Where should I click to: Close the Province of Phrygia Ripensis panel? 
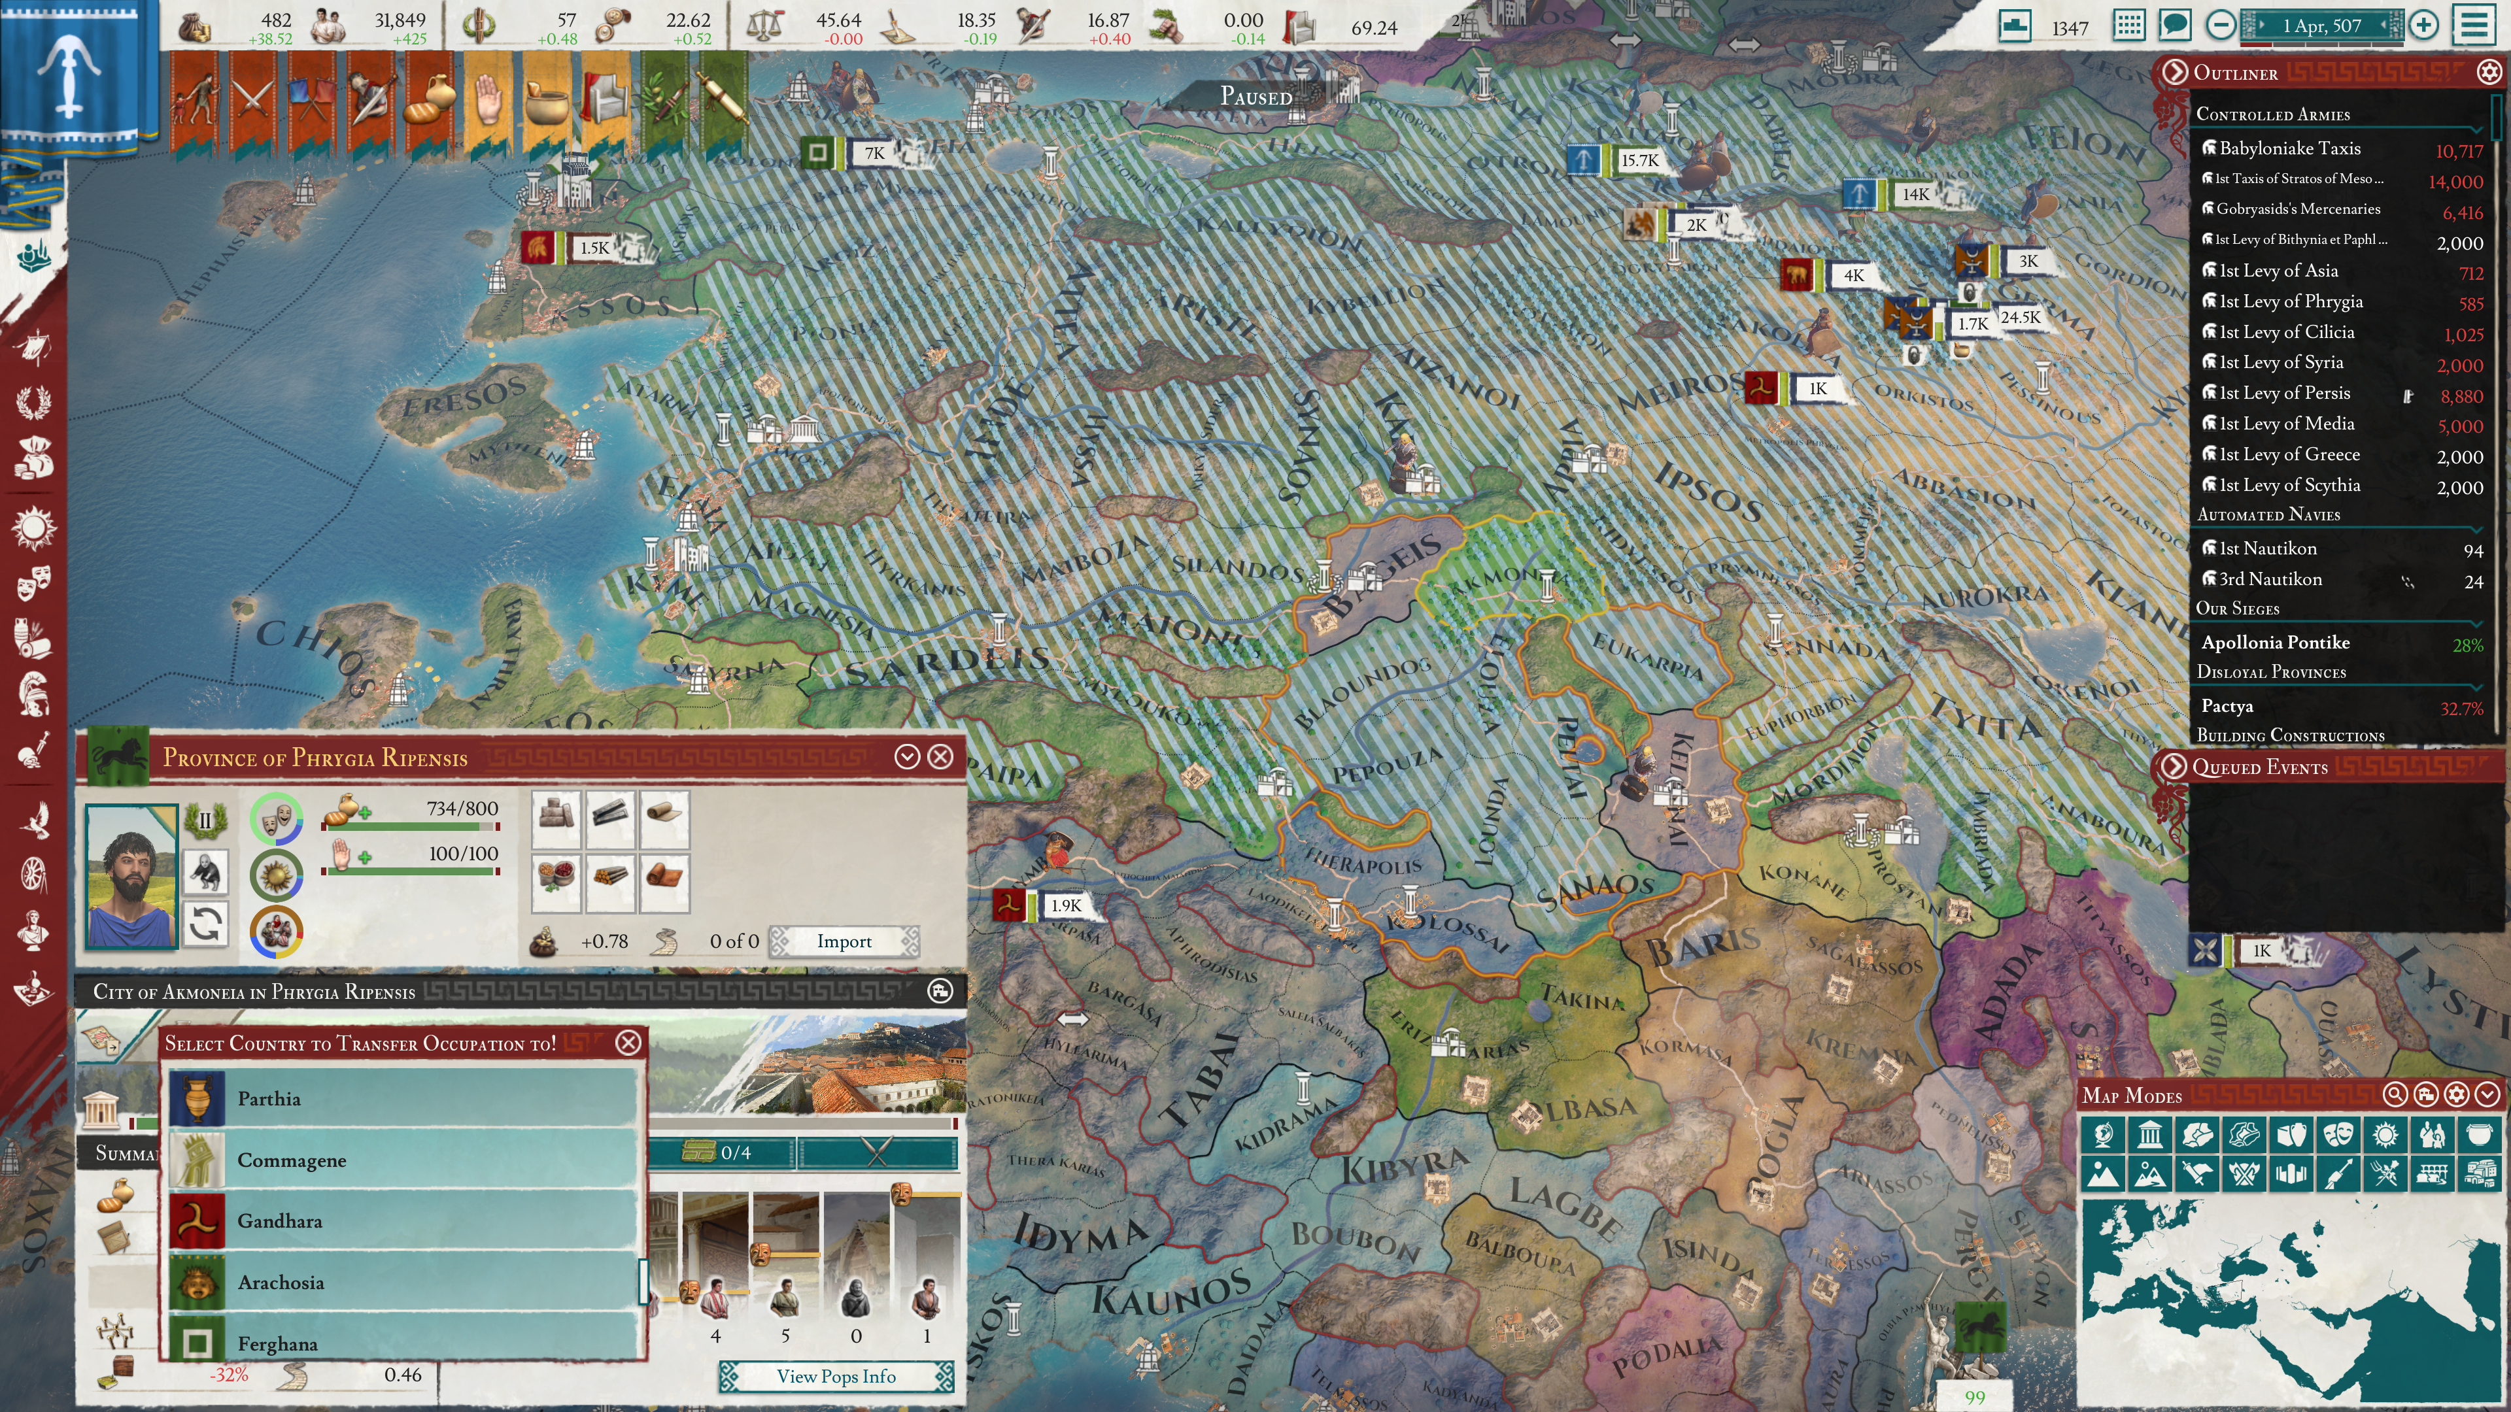coord(940,757)
